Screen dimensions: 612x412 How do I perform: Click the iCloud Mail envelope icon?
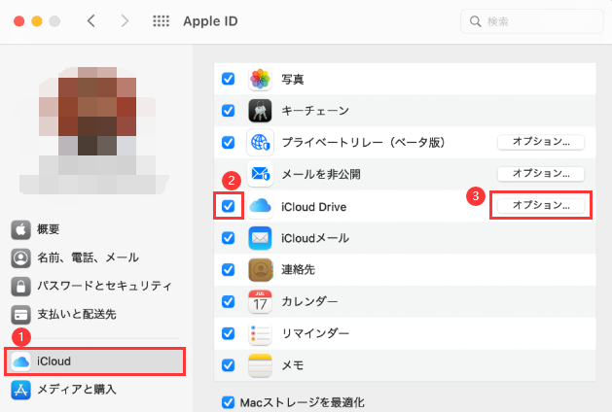260,238
